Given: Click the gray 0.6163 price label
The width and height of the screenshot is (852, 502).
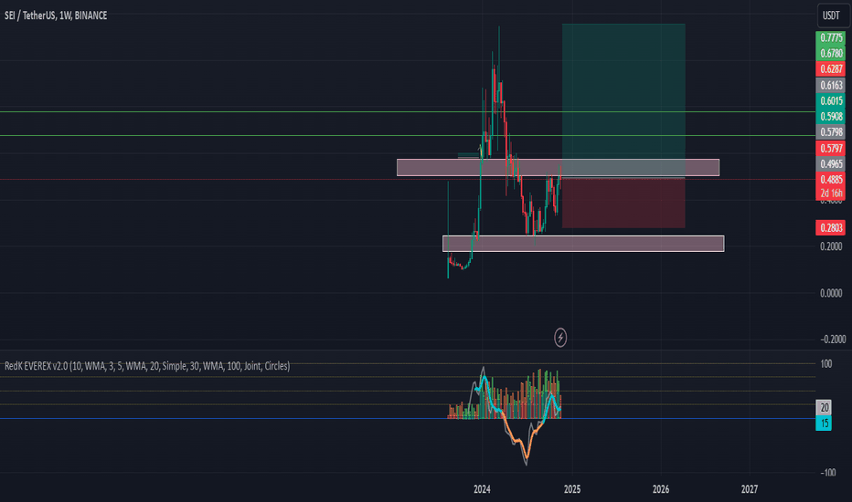Looking at the screenshot, I should click(x=831, y=85).
